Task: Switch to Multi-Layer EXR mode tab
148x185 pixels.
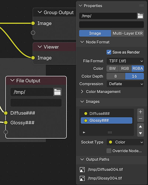Action: click(x=128, y=33)
